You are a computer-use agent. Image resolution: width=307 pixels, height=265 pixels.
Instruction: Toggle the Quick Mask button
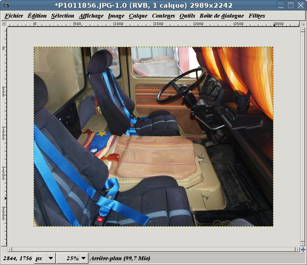coord(4,249)
